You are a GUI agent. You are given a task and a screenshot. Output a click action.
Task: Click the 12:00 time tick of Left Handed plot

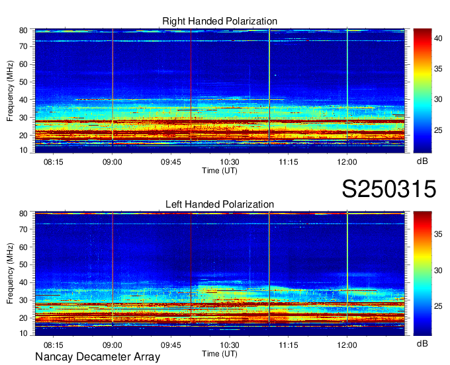coord(347,345)
